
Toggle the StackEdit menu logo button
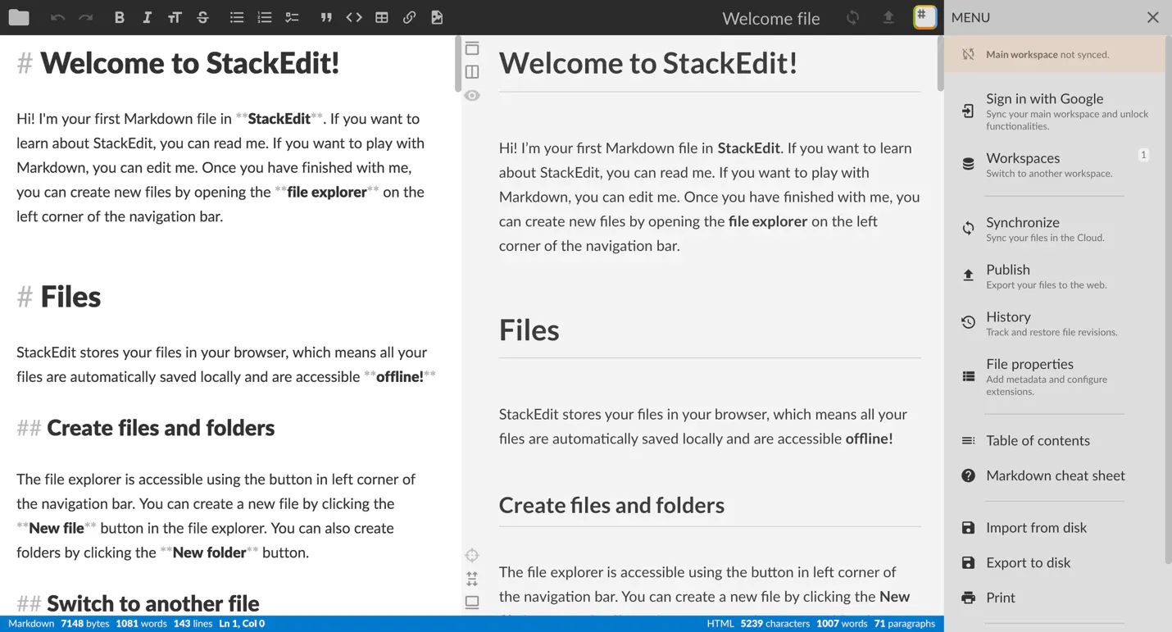925,17
